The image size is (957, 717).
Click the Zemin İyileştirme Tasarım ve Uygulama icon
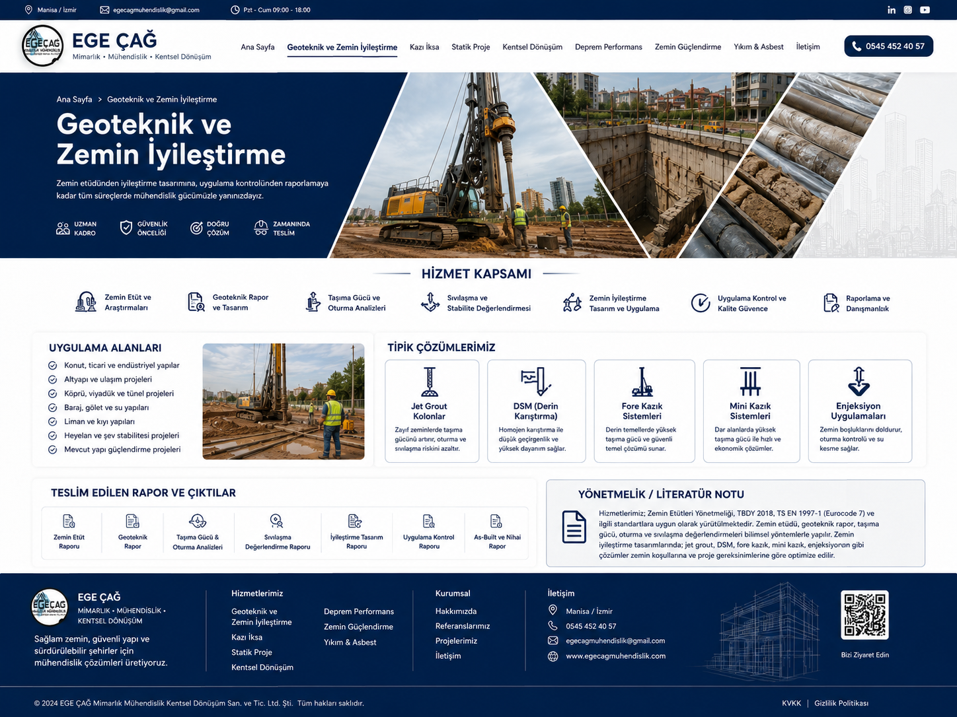[572, 302]
